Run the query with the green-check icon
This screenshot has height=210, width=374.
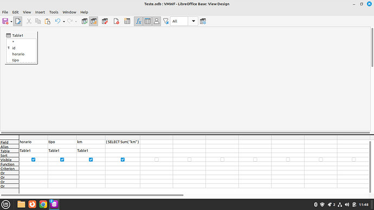(x=85, y=21)
